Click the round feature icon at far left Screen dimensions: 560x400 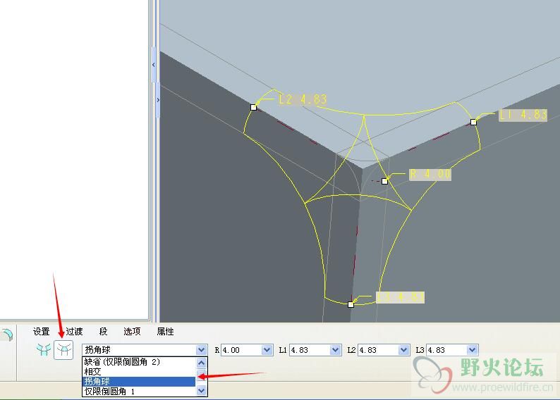[x=6, y=335]
